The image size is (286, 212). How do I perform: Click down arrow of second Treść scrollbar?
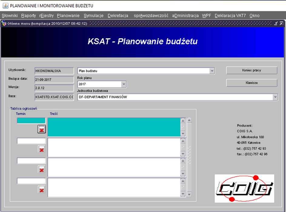tap(183, 154)
